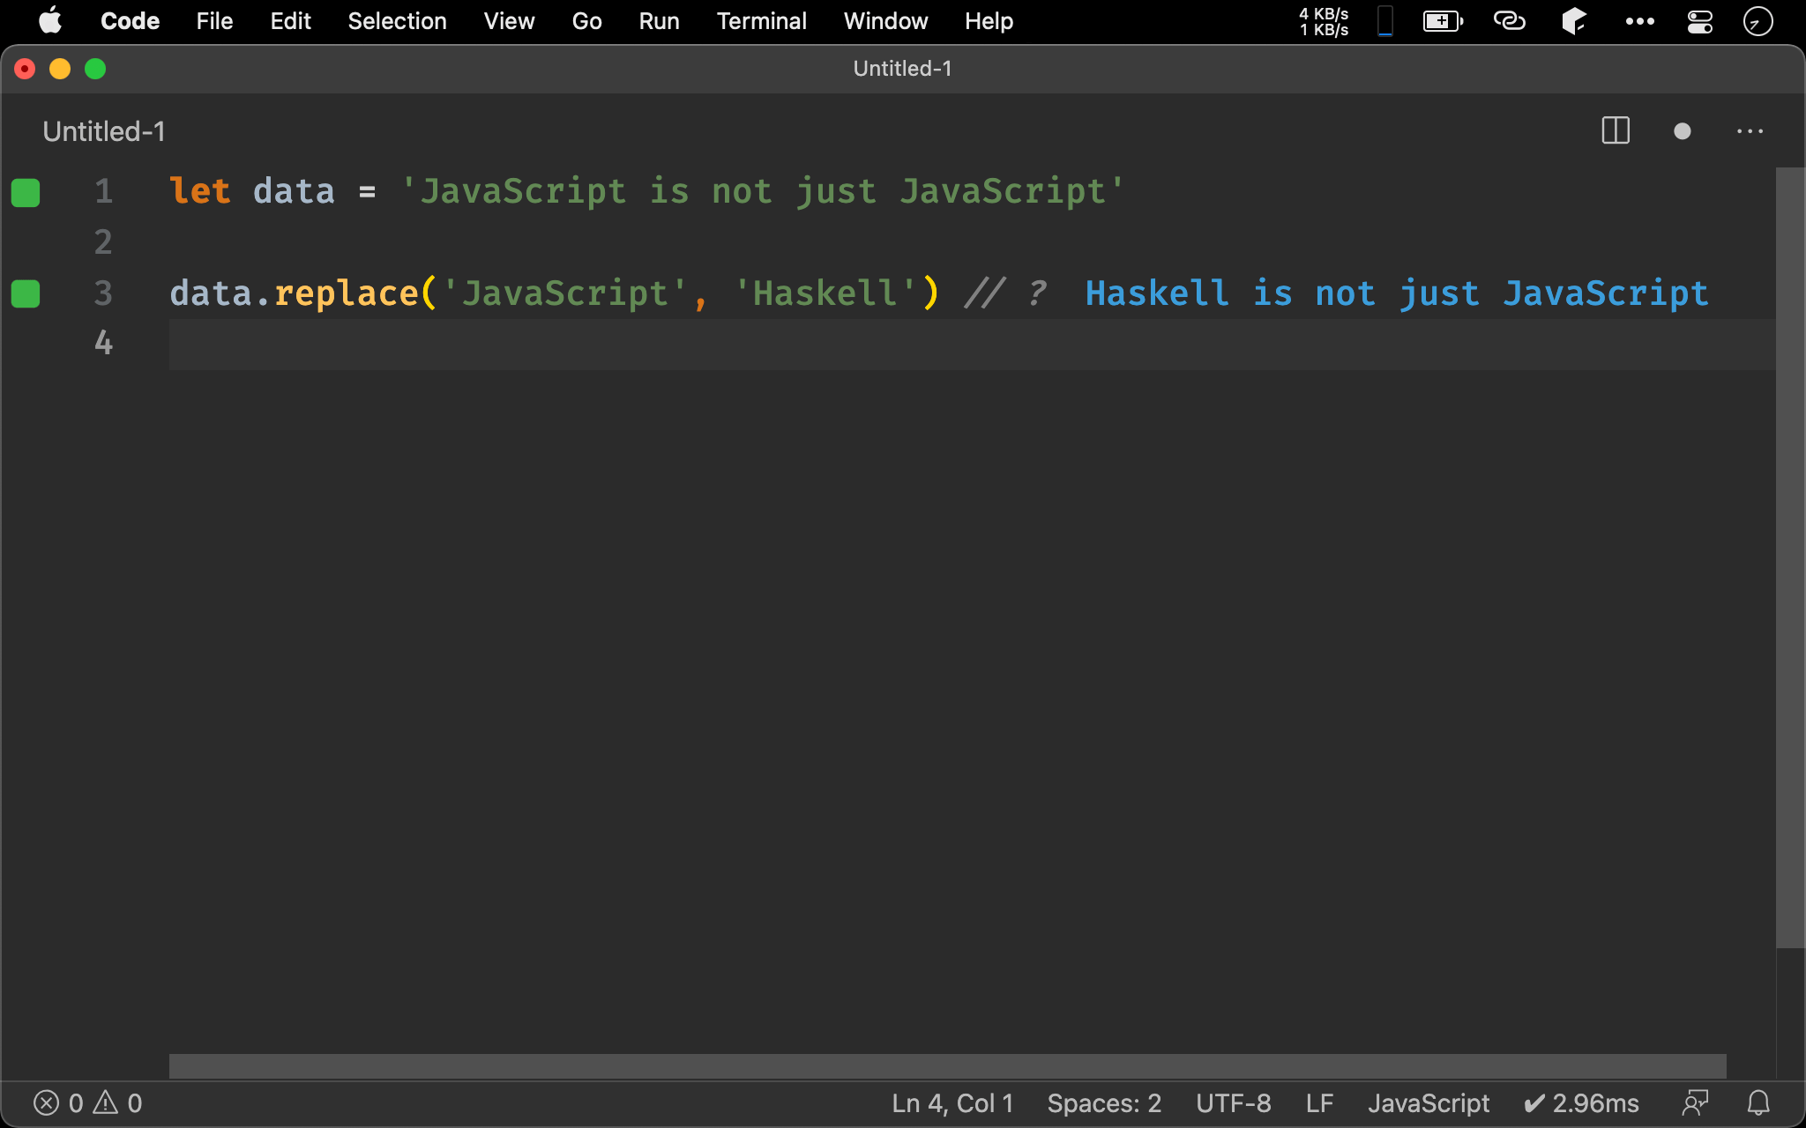
Task: Click the 'Haskell' string argument
Action: click(825, 293)
